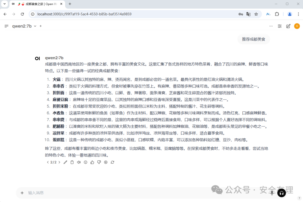Show generation info for the response
The image size is (303, 202).
[85, 162]
